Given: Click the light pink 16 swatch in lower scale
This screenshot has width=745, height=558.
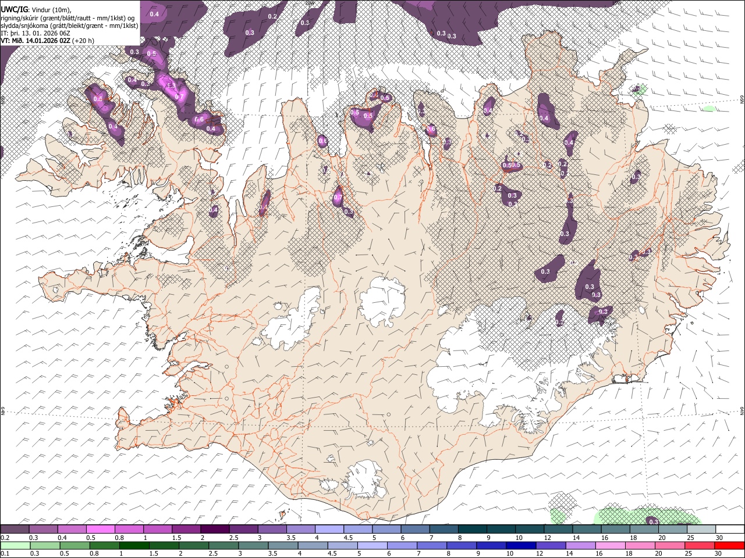Looking at the screenshot, I should (x=610, y=546).
